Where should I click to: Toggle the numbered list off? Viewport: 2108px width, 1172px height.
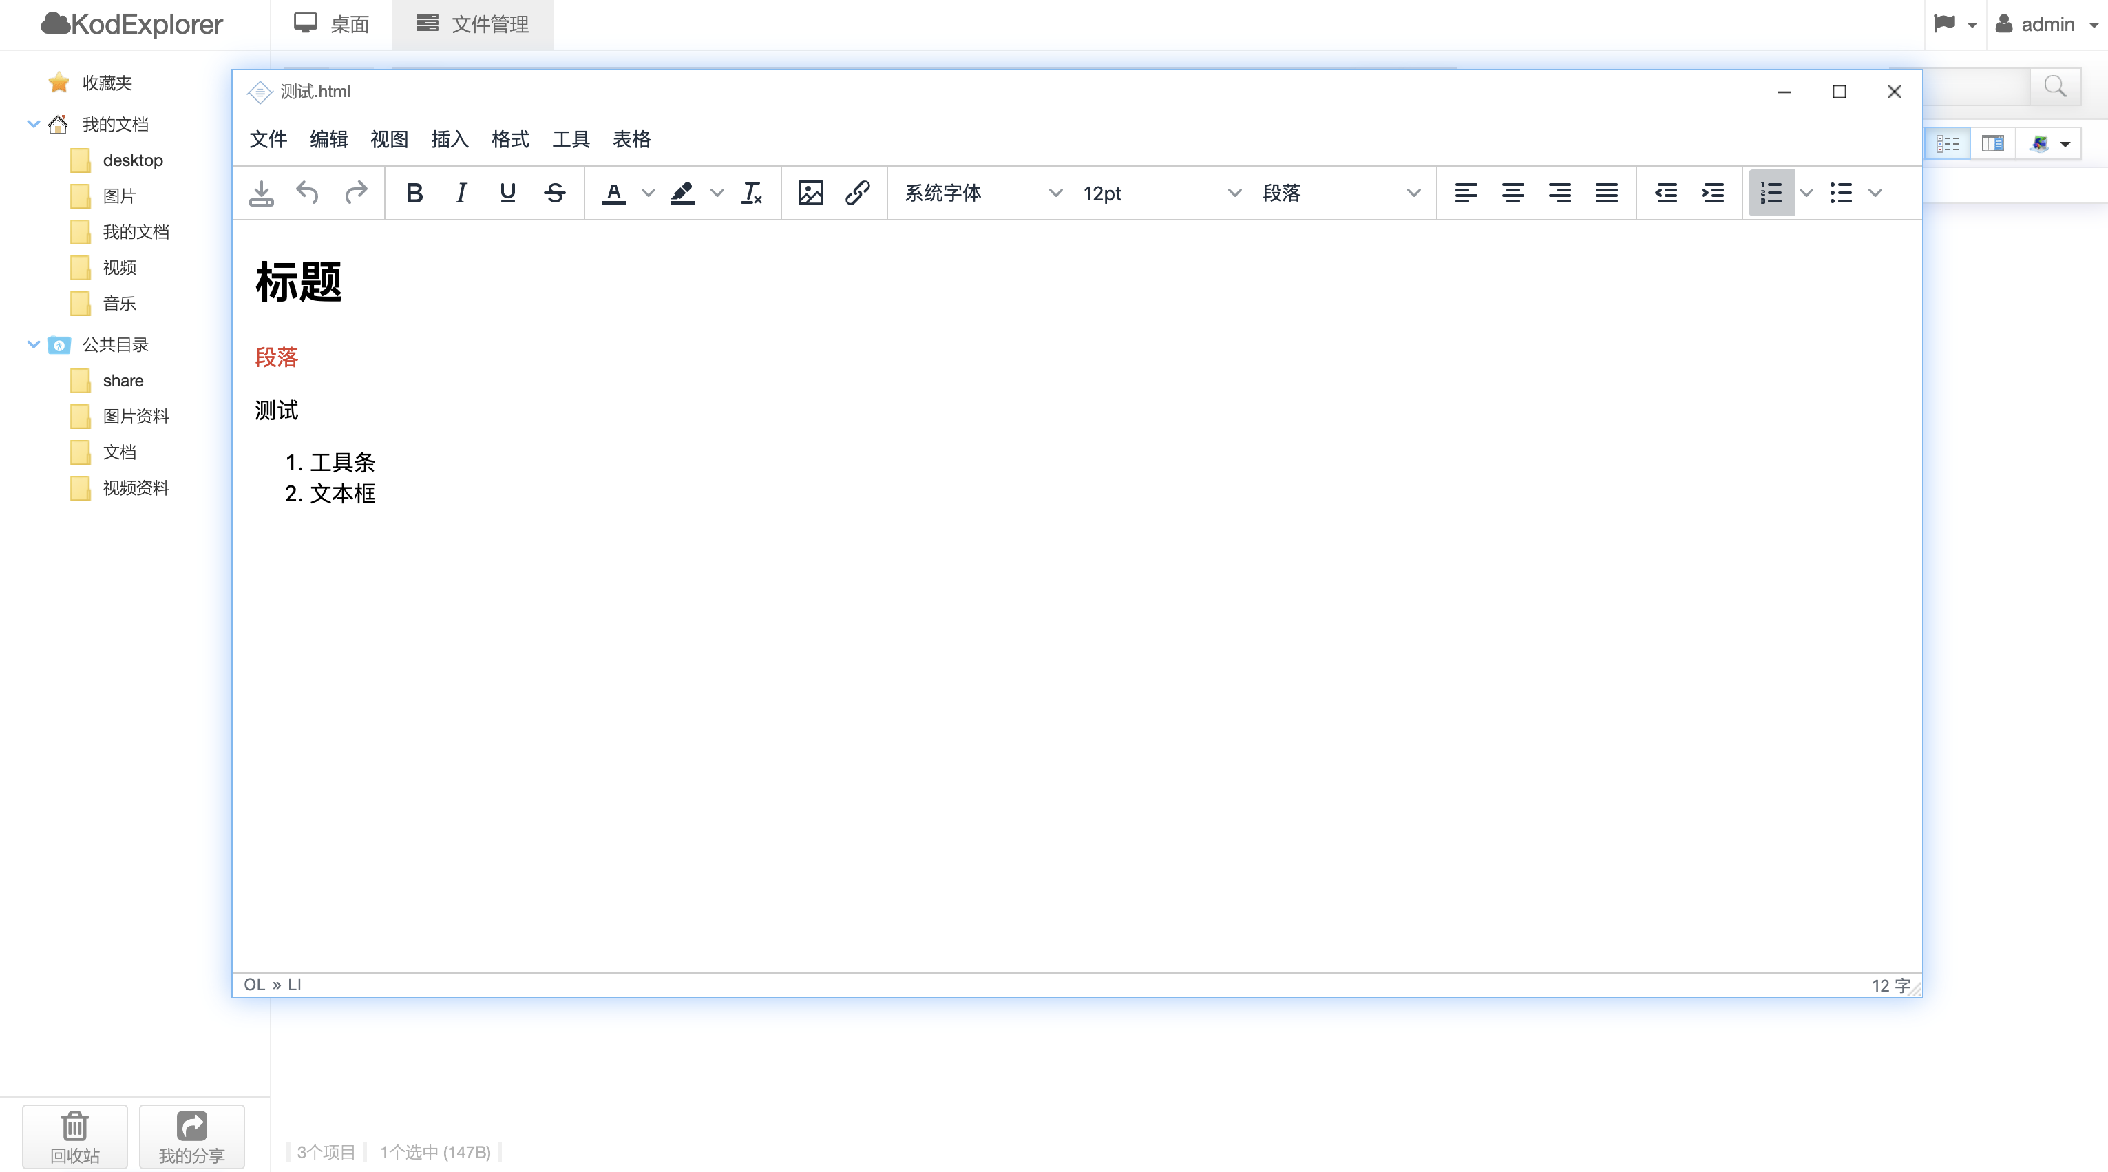pyautogui.click(x=1773, y=193)
